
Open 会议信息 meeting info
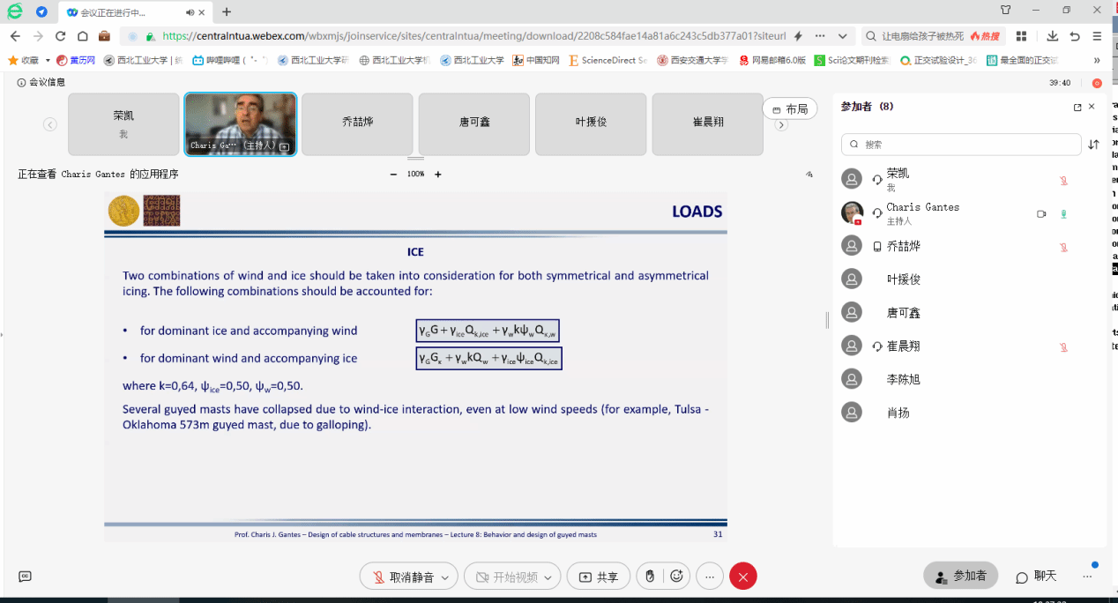coord(41,82)
